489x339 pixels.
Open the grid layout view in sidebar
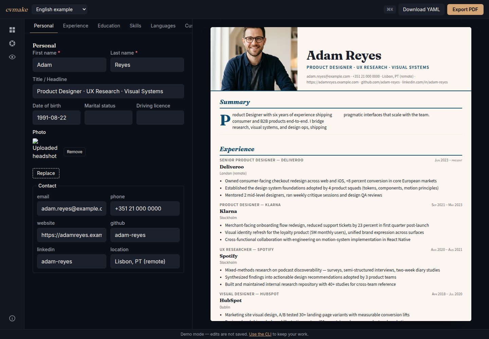pos(12,30)
